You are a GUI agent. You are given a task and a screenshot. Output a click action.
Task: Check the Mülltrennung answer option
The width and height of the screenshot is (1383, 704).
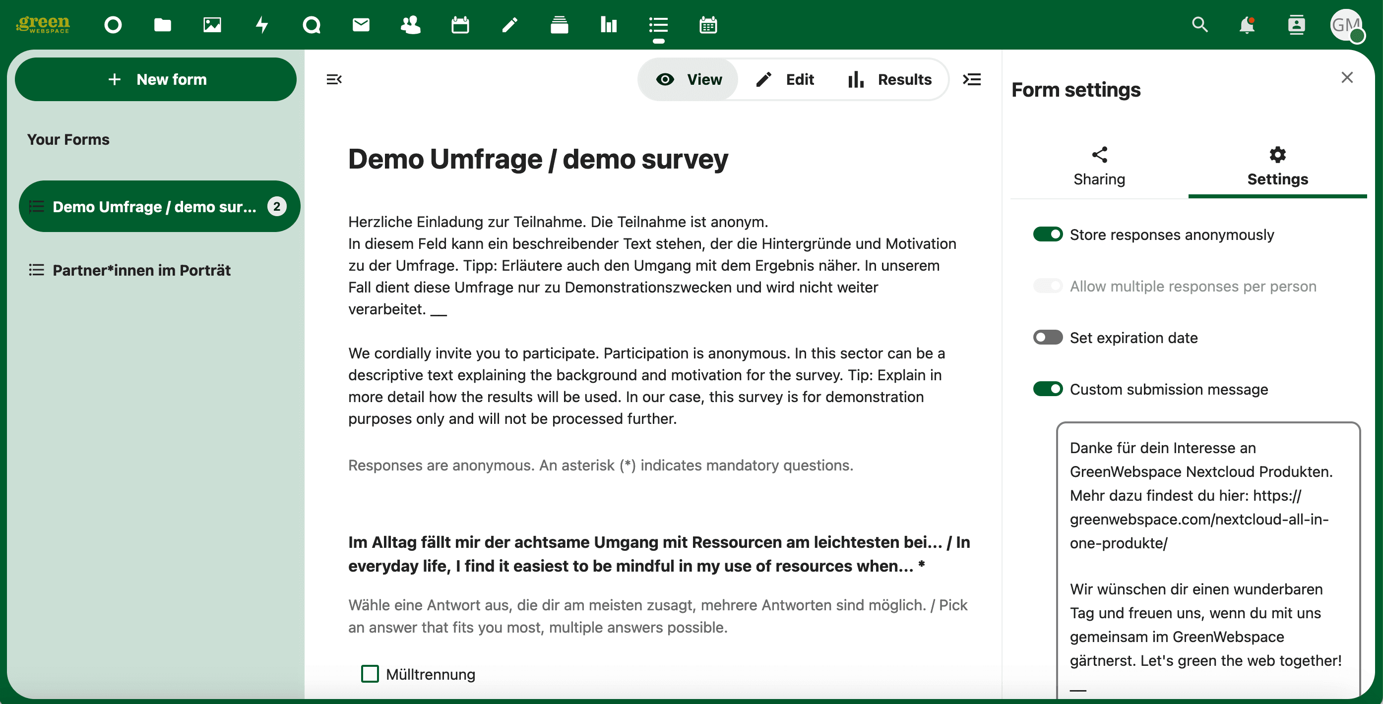370,673
